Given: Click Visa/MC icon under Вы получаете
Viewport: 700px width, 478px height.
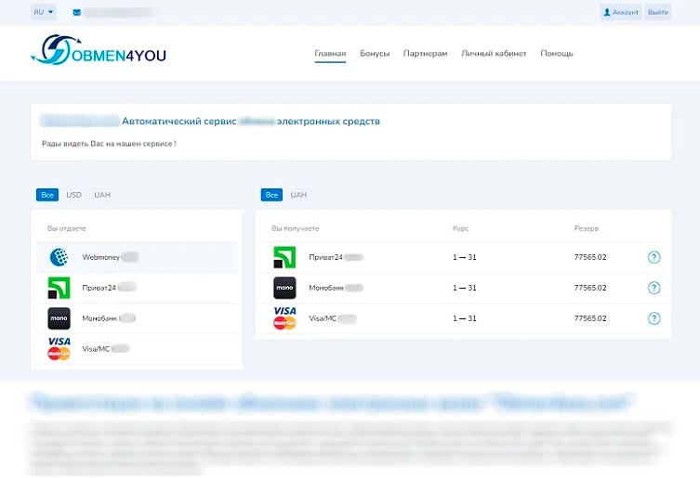Looking at the screenshot, I should click(x=284, y=317).
